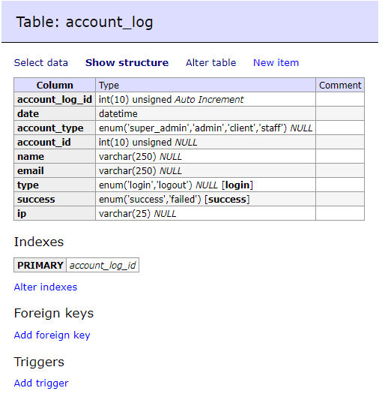382x394 pixels.
Task: Click the success column name cell
Action: 55,200
